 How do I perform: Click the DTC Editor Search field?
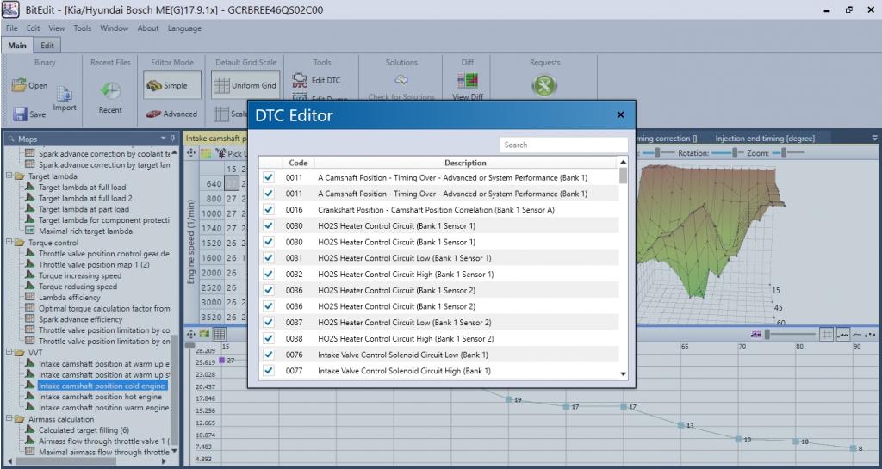(x=563, y=145)
